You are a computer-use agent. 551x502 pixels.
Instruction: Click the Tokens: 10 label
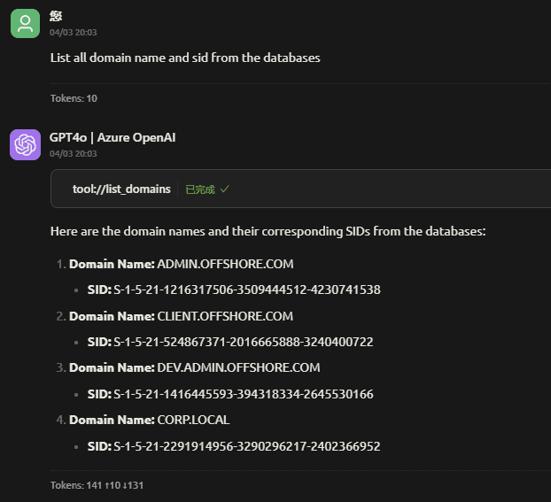[74, 98]
